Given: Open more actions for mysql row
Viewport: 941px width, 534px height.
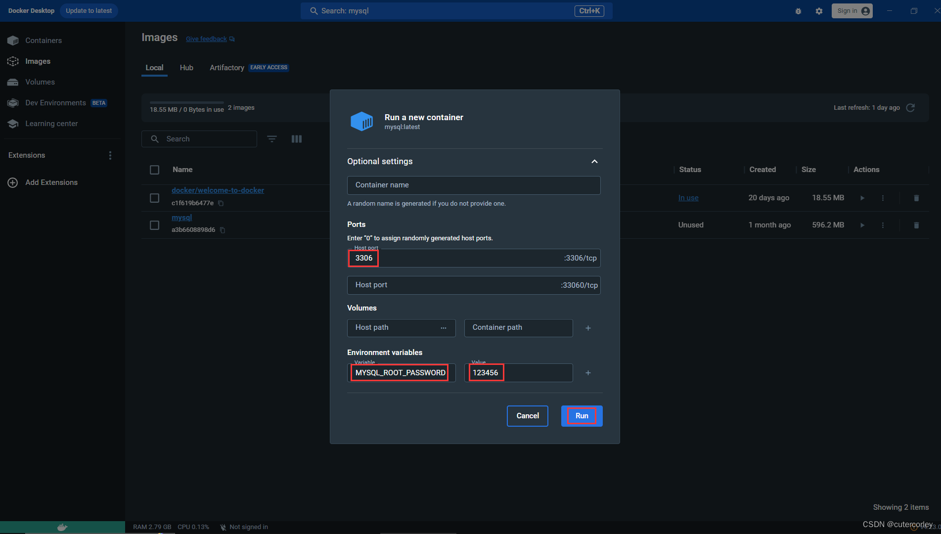Looking at the screenshot, I should pos(883,225).
